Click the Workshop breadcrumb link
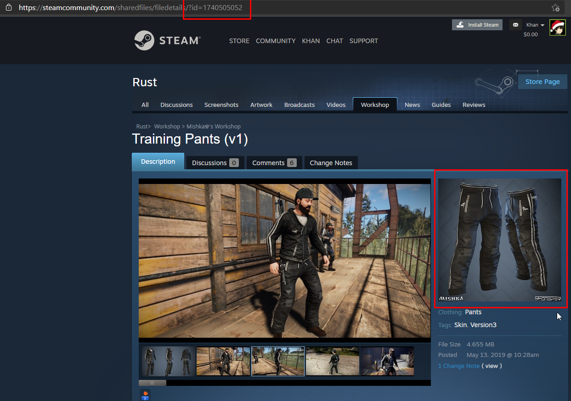The image size is (571, 401). pyautogui.click(x=167, y=126)
